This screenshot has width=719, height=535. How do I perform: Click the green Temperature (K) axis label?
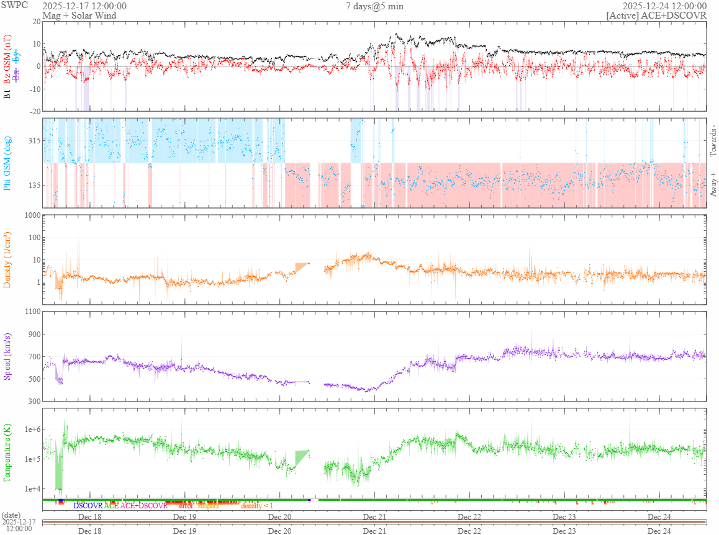pos(8,452)
